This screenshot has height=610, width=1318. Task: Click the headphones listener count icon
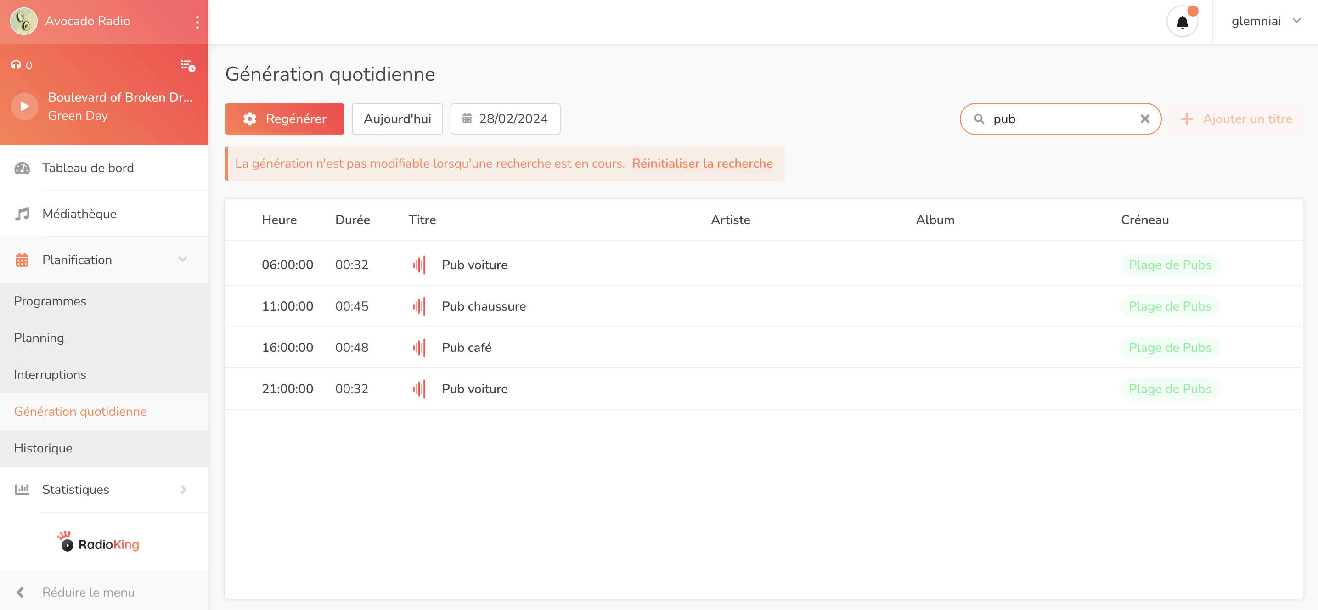coord(17,65)
